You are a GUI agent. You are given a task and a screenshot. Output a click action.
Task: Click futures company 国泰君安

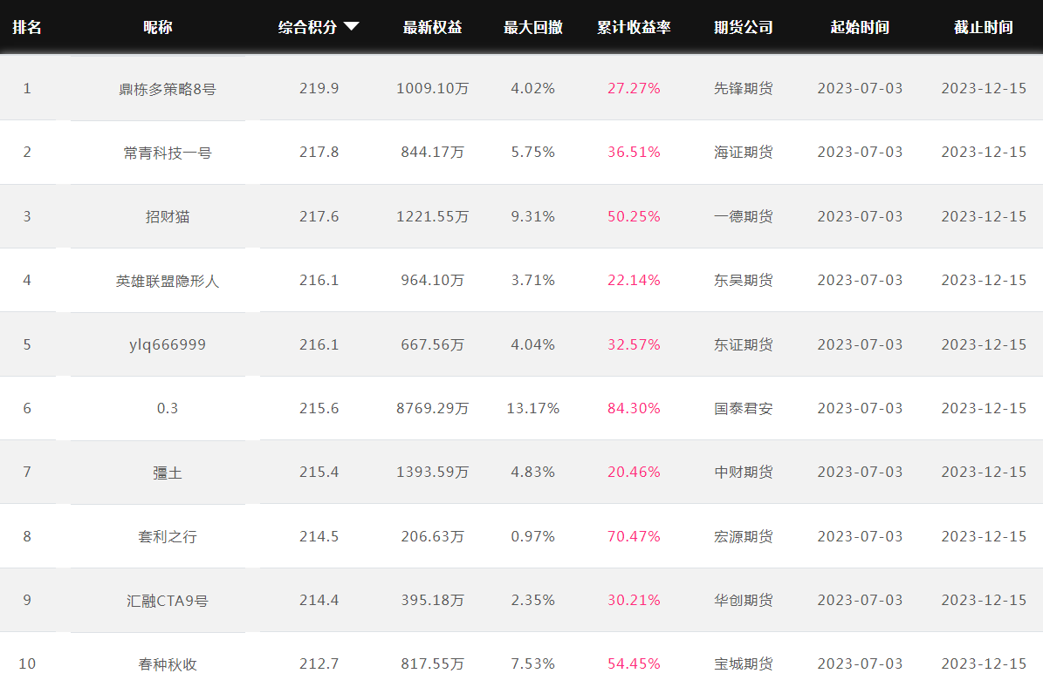pos(743,408)
